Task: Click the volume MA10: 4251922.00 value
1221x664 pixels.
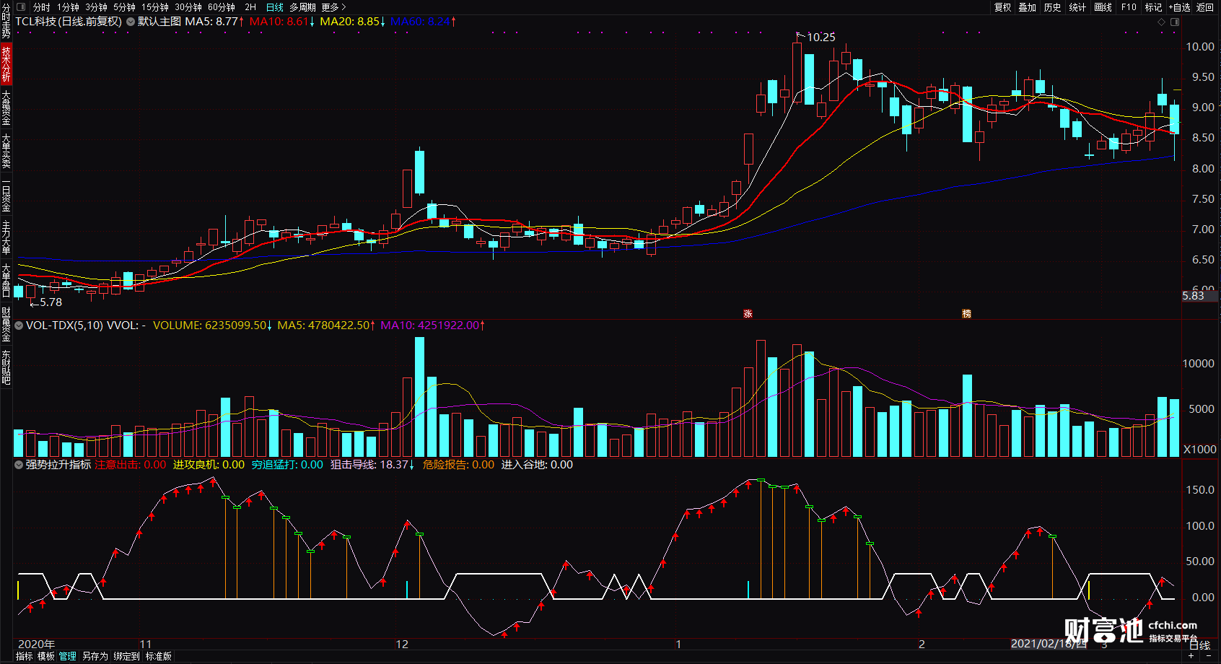Action: [432, 326]
